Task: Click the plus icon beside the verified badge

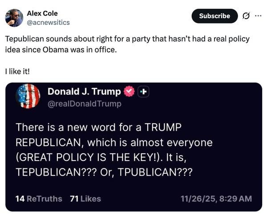Action: pyautogui.click(x=143, y=92)
